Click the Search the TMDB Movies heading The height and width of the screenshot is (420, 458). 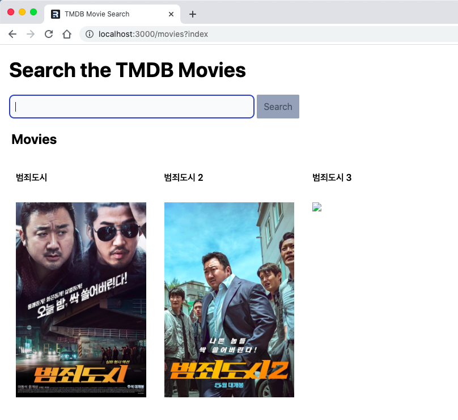(128, 70)
